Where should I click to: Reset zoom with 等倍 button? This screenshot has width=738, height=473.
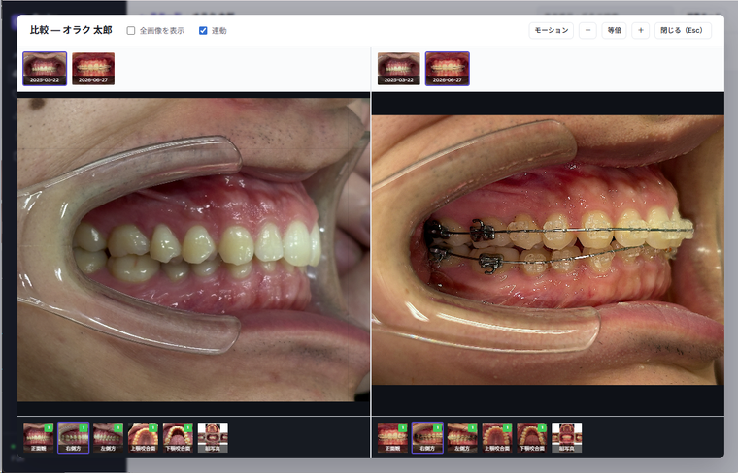(615, 30)
